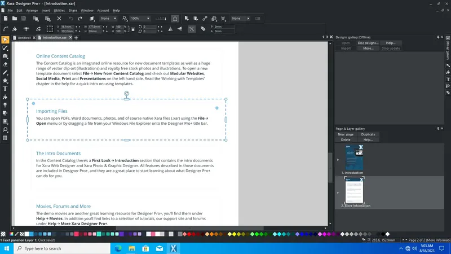Flip selection vertically

pos(180,29)
